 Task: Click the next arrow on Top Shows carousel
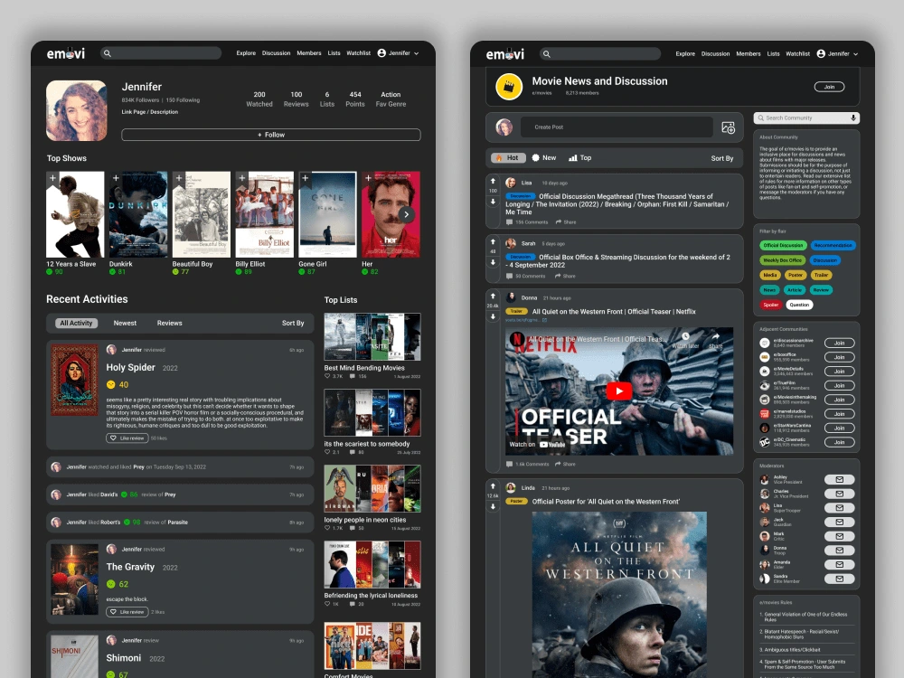[407, 214]
